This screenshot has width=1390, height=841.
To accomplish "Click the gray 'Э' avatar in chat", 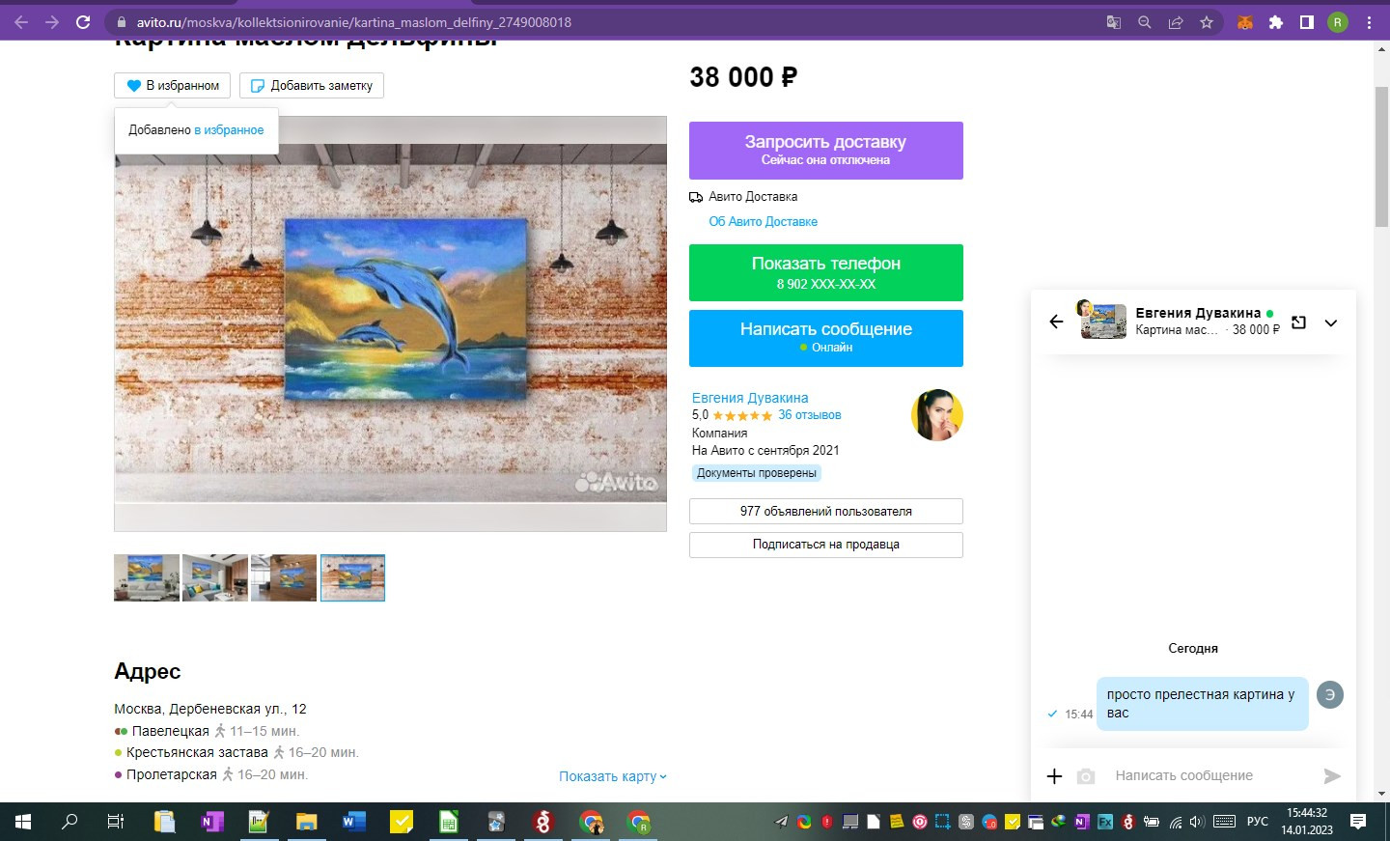I will (x=1330, y=694).
